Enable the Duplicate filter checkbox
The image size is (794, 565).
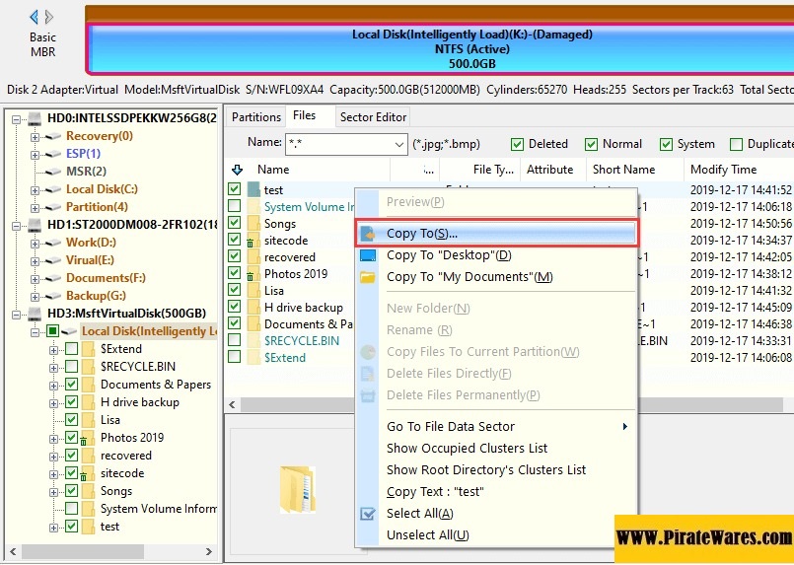coord(737,144)
